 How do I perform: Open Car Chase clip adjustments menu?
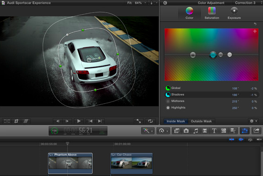(x=113, y=155)
